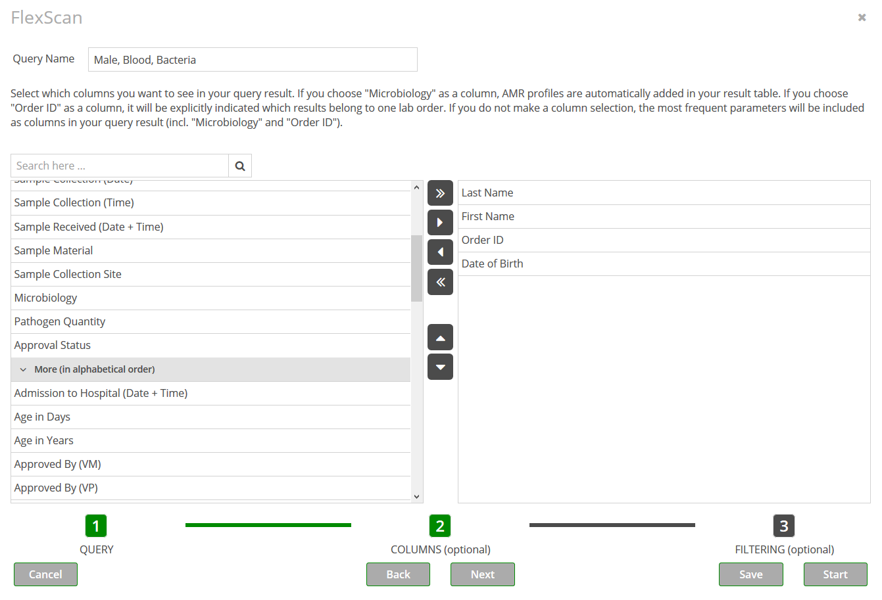Viewport: 882px width, 600px height.
Task: Select the Microbiology column entry
Action: coord(210,298)
